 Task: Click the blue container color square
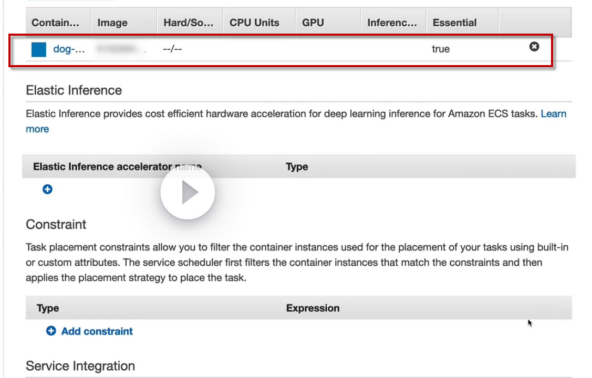[x=39, y=49]
